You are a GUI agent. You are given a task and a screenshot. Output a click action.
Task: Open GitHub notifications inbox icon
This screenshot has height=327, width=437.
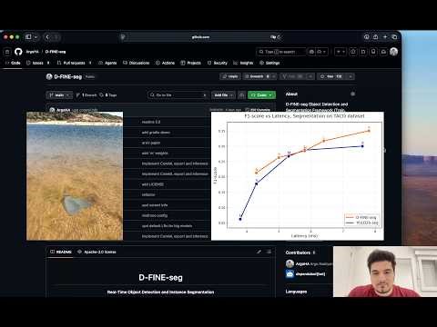(x=383, y=52)
